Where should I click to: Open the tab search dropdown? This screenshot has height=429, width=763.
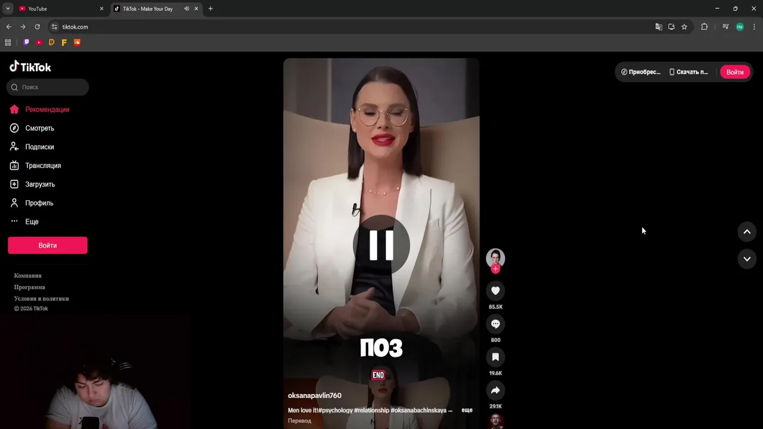click(8, 9)
